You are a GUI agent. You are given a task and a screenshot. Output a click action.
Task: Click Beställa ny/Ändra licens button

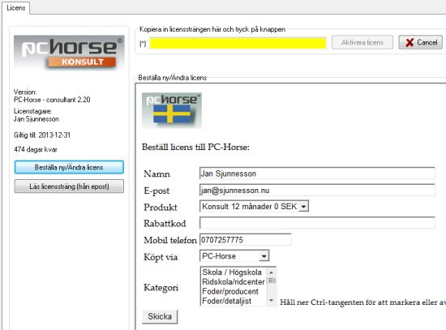pos(69,167)
